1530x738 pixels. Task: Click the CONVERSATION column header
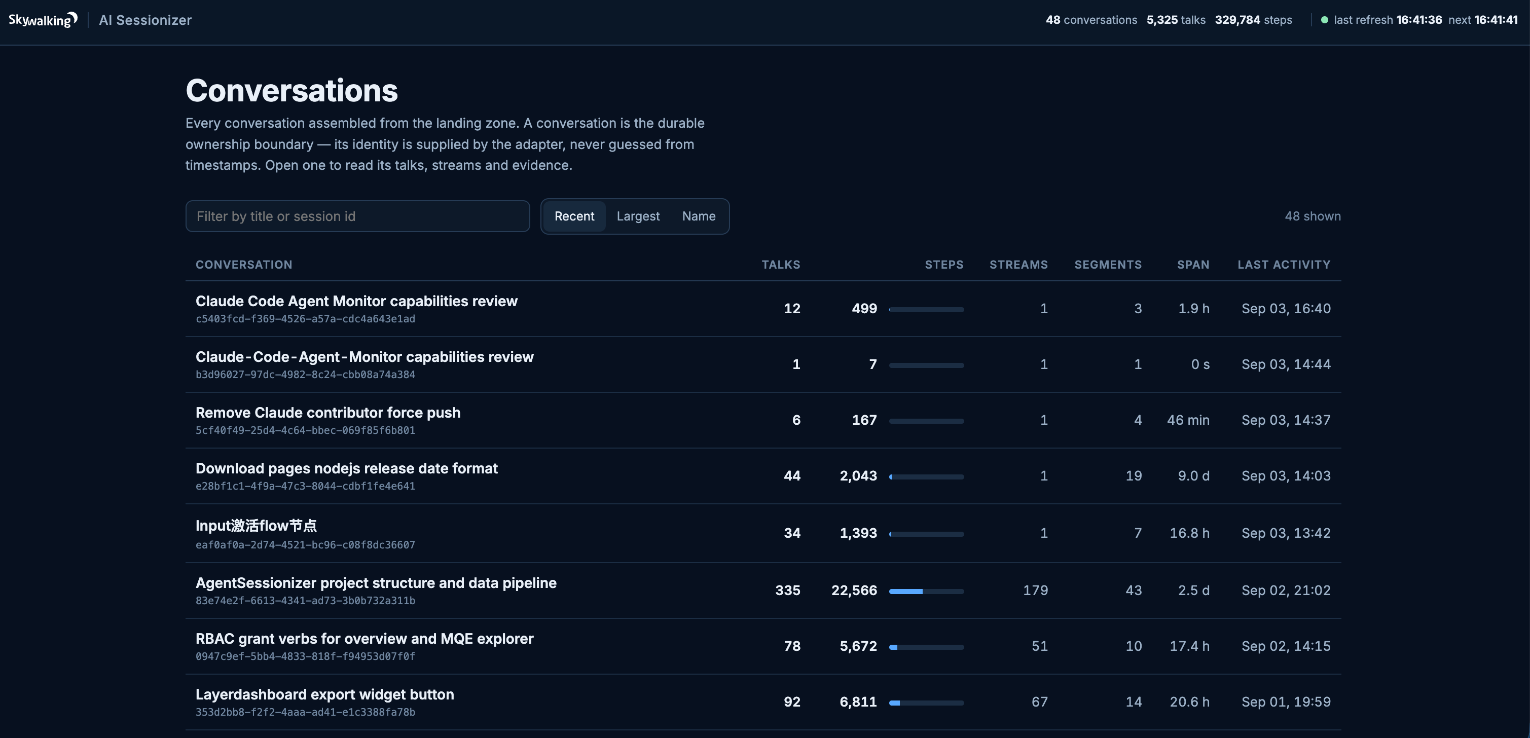(x=243, y=264)
